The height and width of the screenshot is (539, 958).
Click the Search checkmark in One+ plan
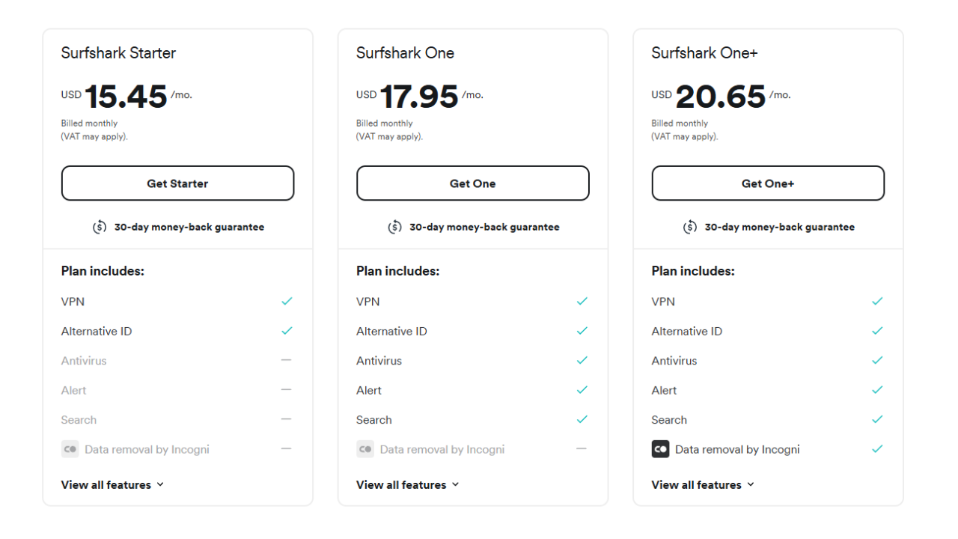tap(877, 419)
